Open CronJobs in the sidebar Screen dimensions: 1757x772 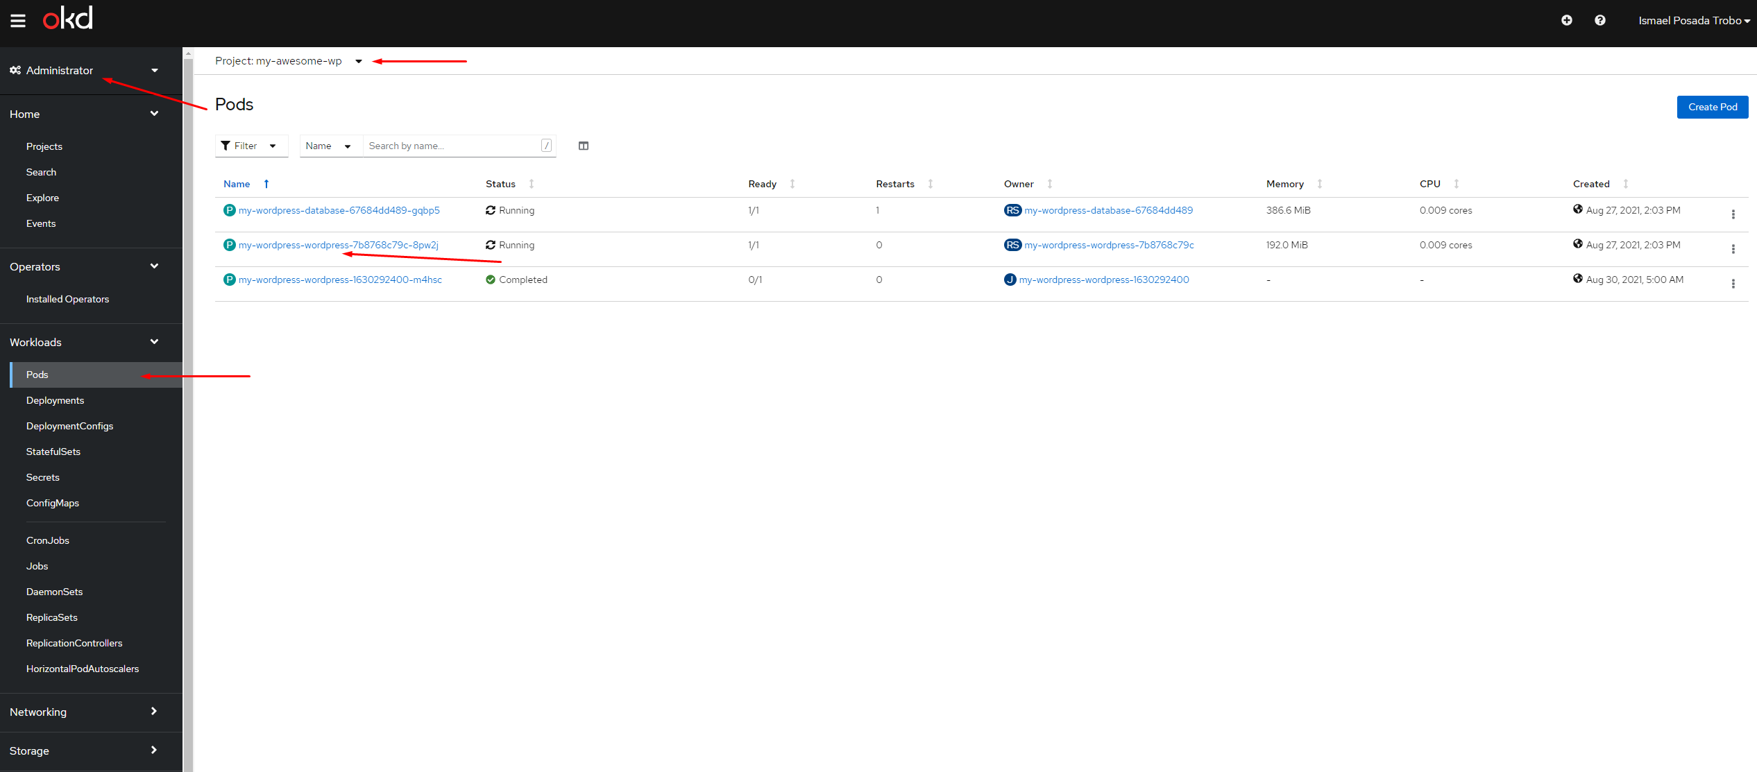coord(48,540)
